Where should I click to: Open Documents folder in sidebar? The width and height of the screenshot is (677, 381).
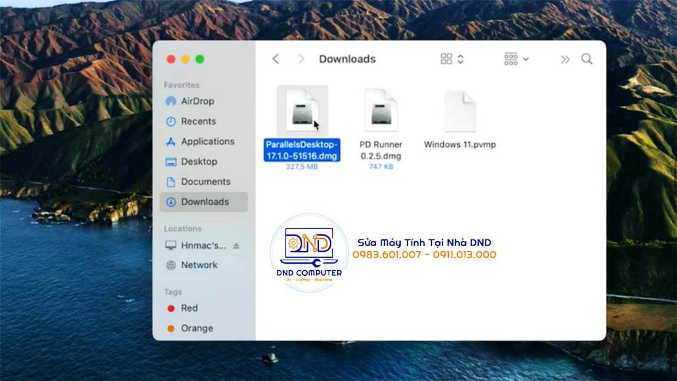(x=204, y=182)
